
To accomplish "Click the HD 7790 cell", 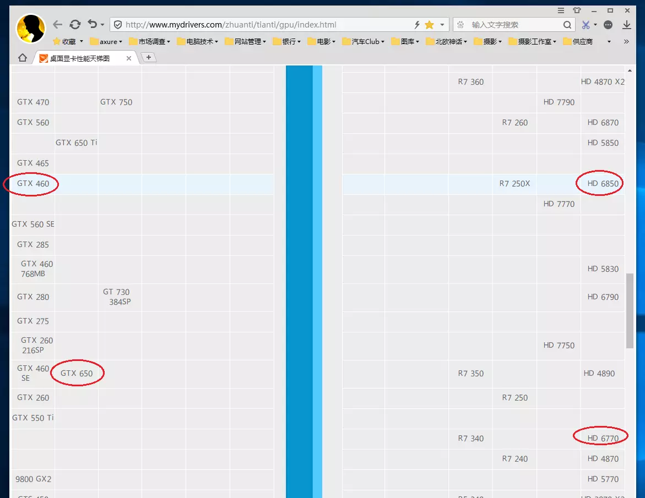I will pos(559,102).
